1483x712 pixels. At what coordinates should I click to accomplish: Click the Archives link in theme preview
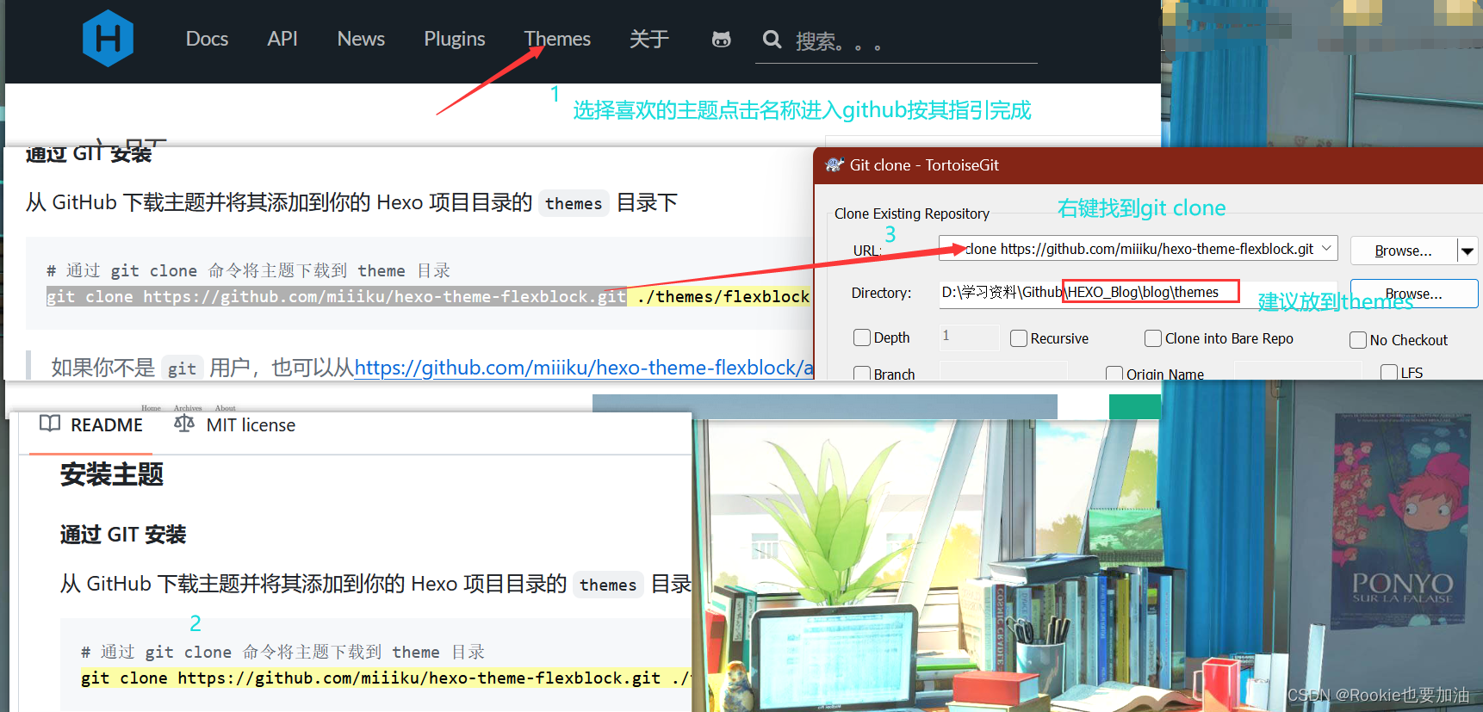pyautogui.click(x=188, y=408)
